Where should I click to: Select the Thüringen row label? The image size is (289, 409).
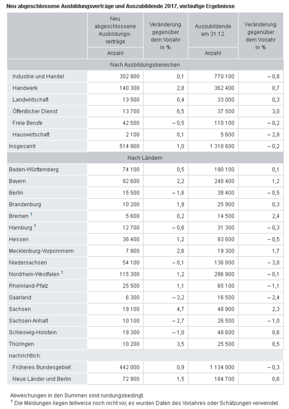[x=21, y=344]
